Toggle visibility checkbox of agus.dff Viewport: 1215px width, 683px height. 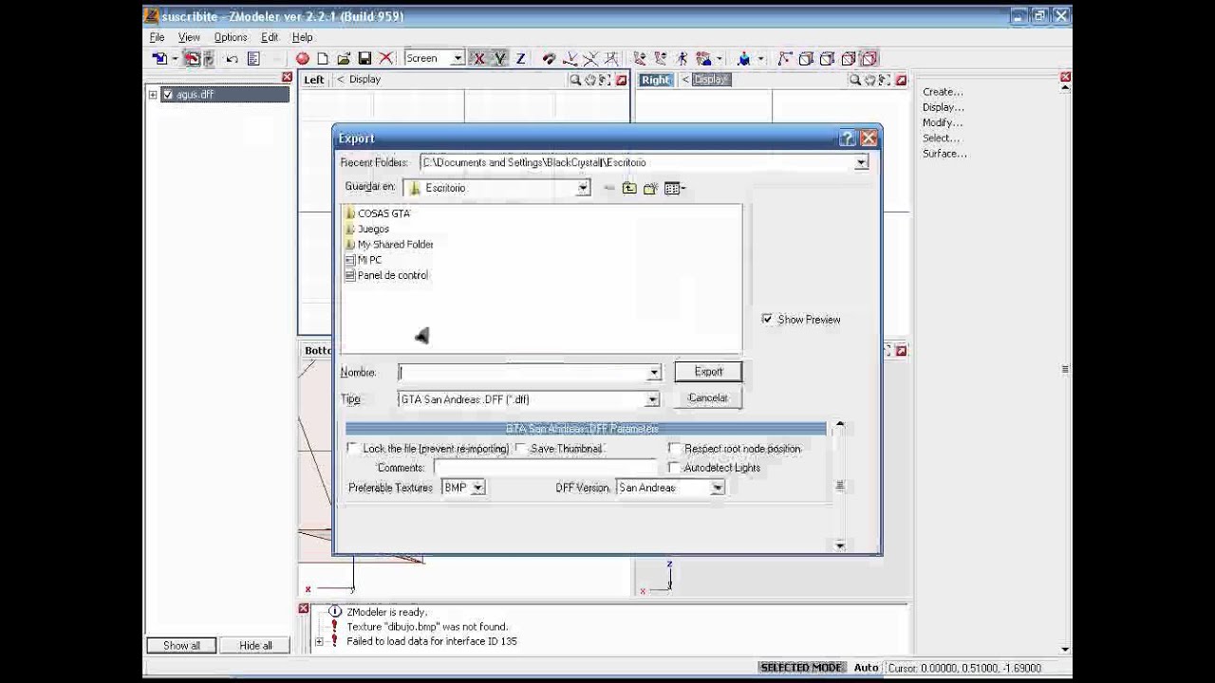(x=168, y=94)
